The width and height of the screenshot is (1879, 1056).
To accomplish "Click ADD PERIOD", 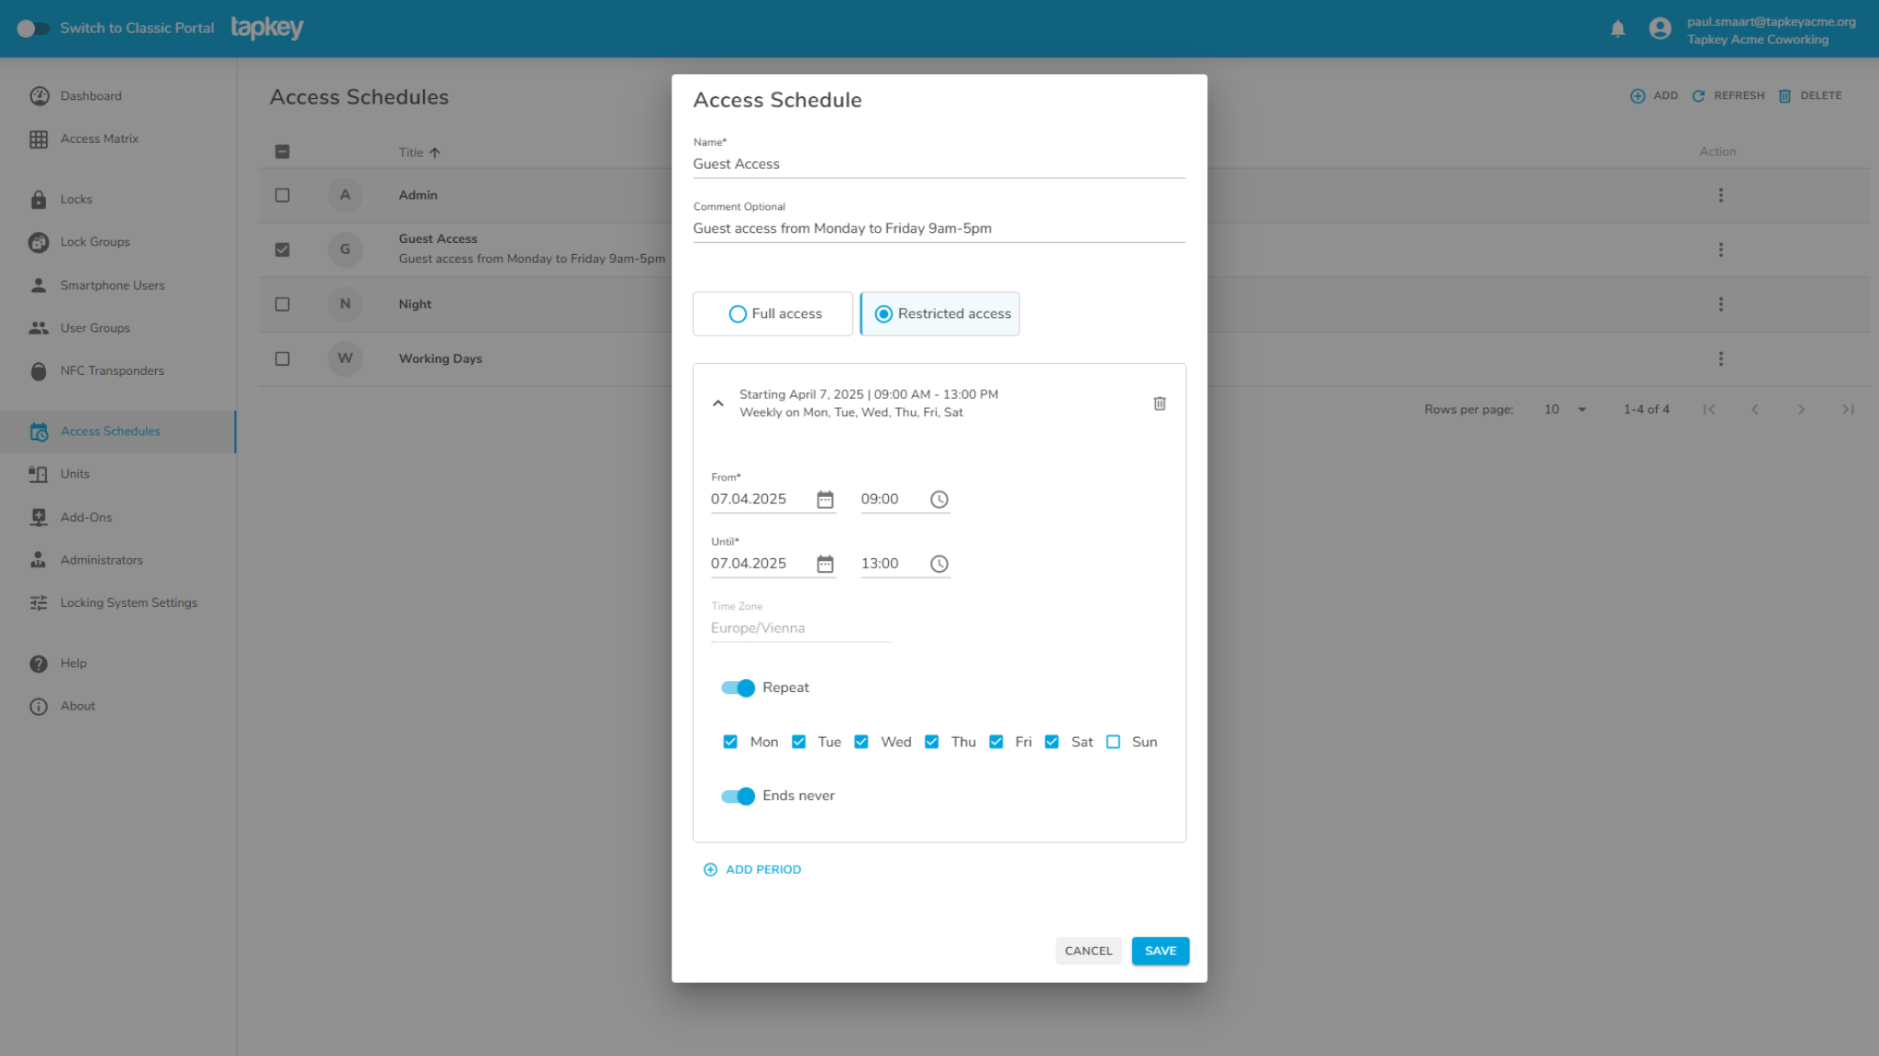I will coord(752,870).
